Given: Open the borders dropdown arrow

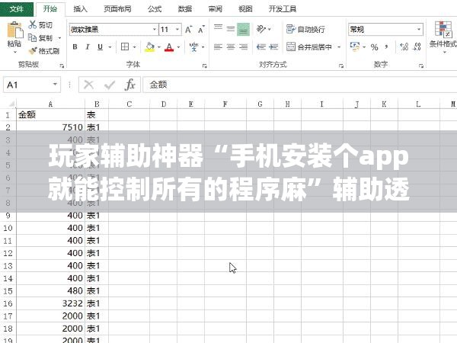Looking at the screenshot, I should click(135, 46).
